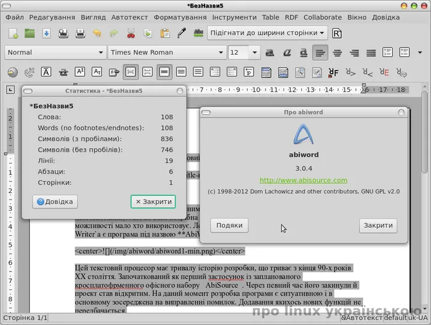Apply subscript formatting icon
Screen dimensions: 431x325
coord(97,72)
